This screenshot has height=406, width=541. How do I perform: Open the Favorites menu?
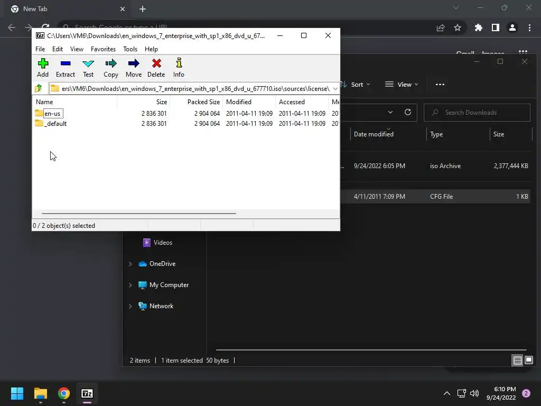click(103, 49)
